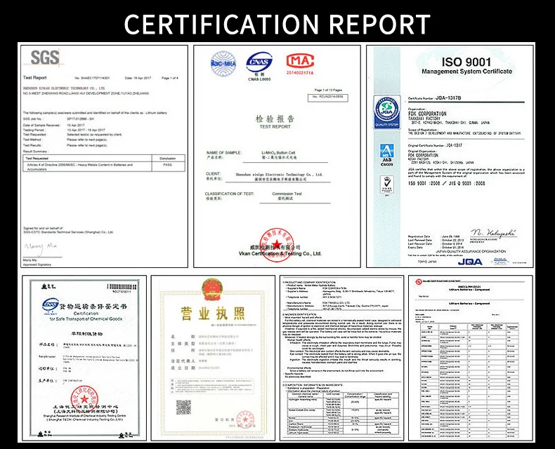Click the ilac-MRA round logo
This screenshot has height=449, width=555.
223,64
